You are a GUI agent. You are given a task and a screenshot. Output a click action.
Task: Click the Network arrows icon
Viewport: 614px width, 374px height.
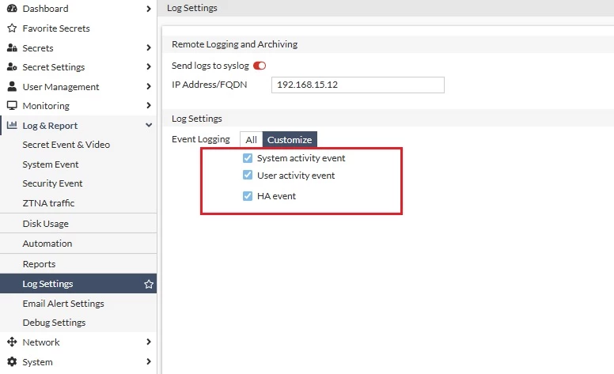point(12,342)
